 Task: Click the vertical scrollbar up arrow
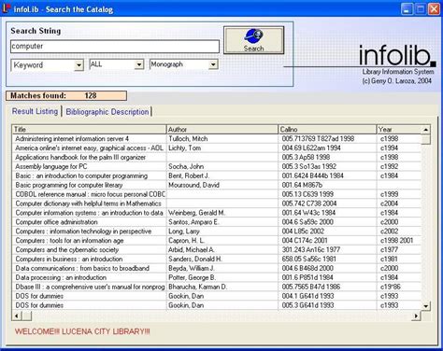pyautogui.click(x=425, y=130)
